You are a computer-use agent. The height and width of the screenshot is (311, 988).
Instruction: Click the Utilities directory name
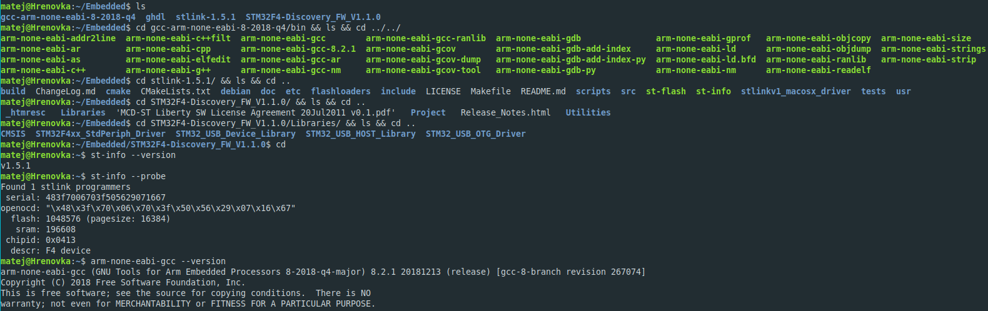point(588,112)
